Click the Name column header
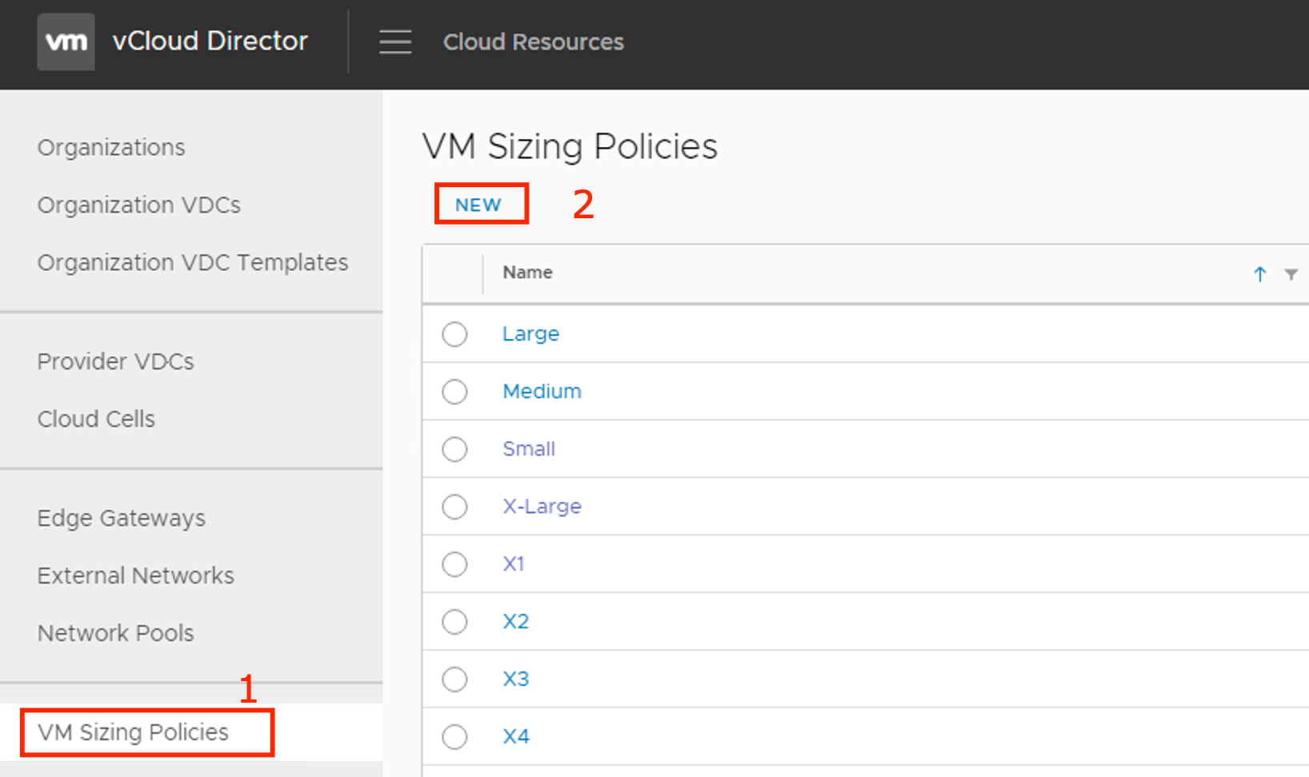Viewport: 1309px width, 777px height. point(527,273)
